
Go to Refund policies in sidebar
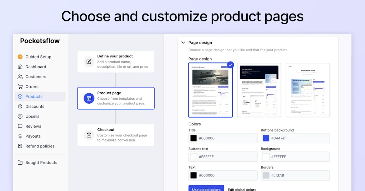coord(40,146)
